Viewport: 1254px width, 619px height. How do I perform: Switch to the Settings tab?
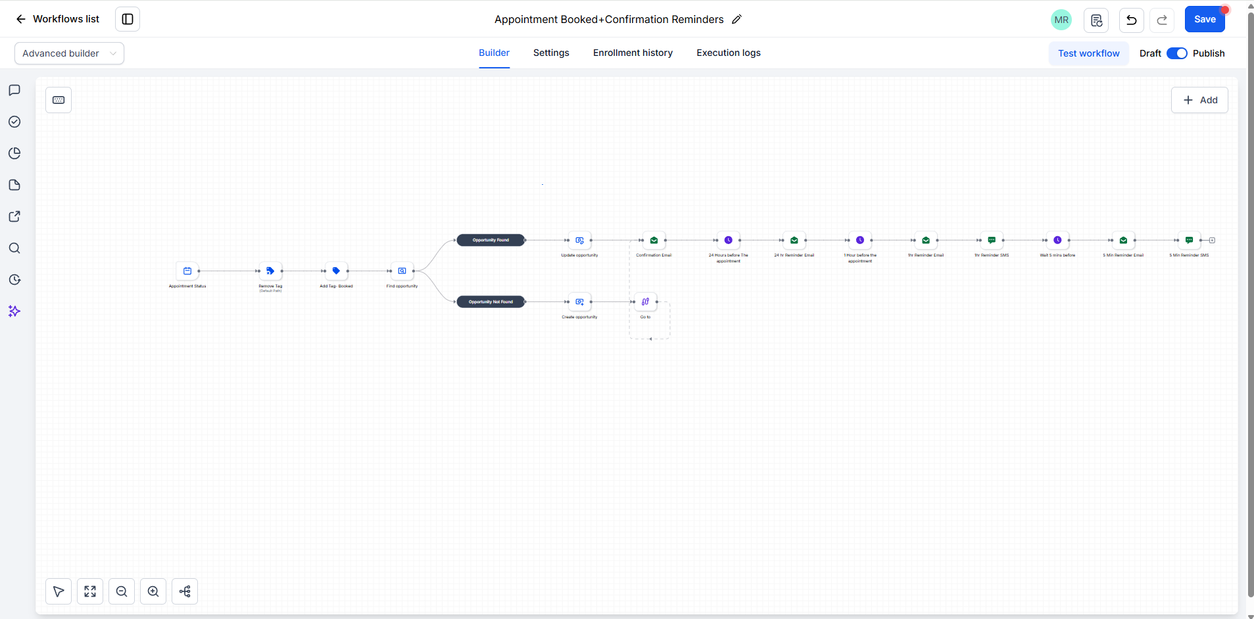point(551,53)
